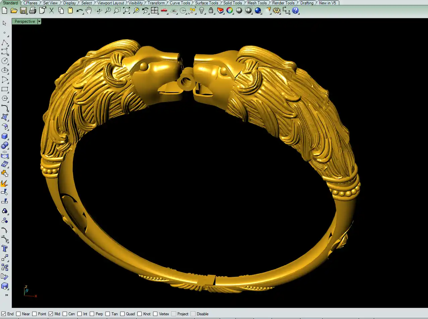Select the Rectangle tool in the sidebar
Screen dimensions: 428x319
tap(5, 89)
